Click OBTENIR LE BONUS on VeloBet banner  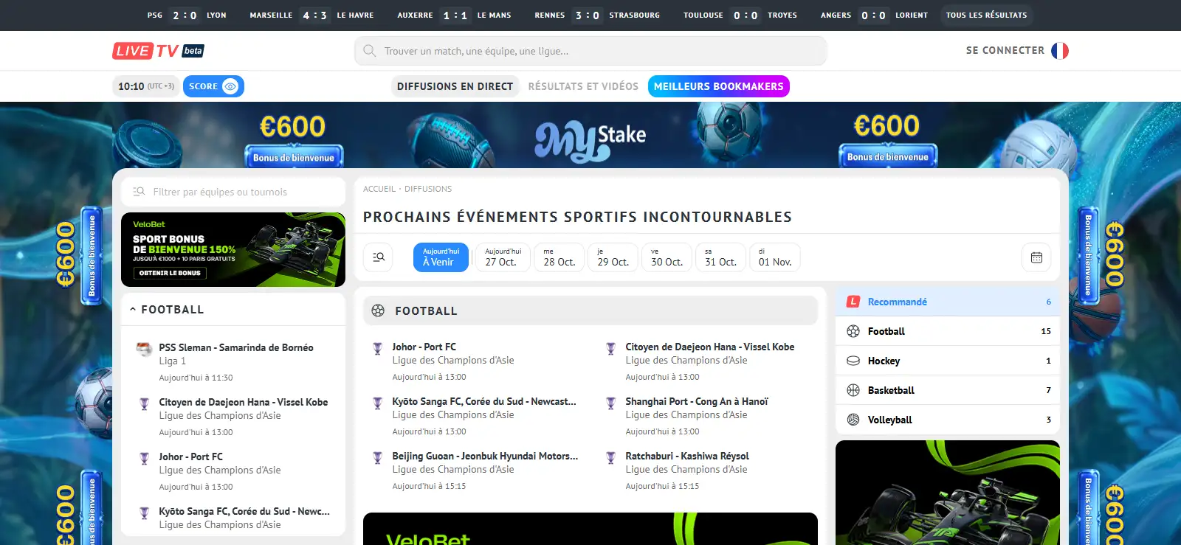170,273
